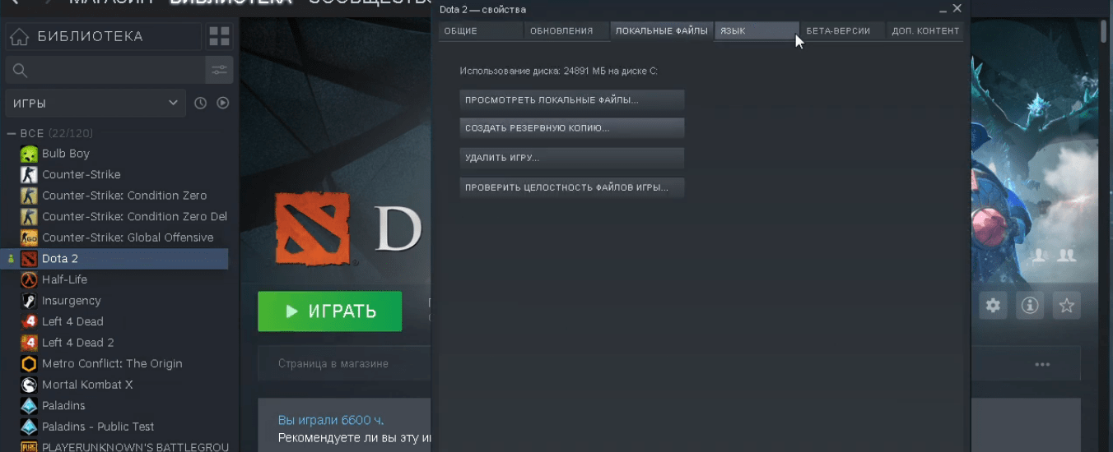The image size is (1113, 452).
Task: Open game settings gear icon
Action: click(993, 306)
